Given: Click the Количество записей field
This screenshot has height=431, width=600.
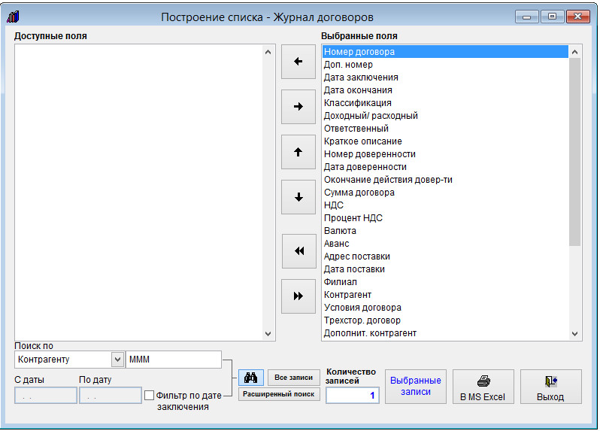Looking at the screenshot, I should (x=353, y=396).
